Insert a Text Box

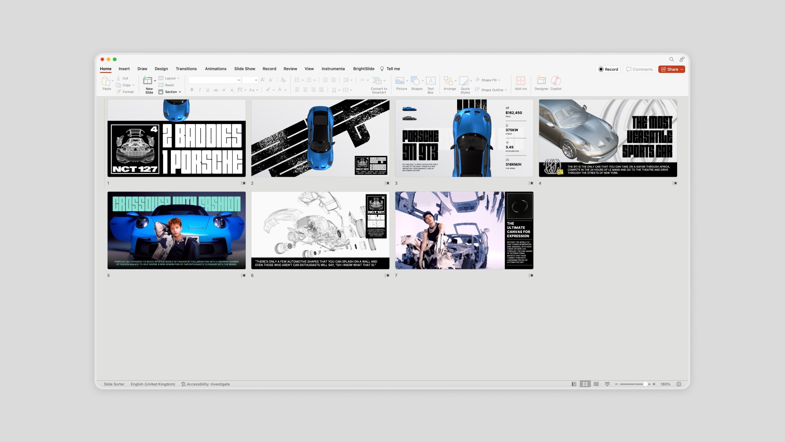[x=431, y=81]
